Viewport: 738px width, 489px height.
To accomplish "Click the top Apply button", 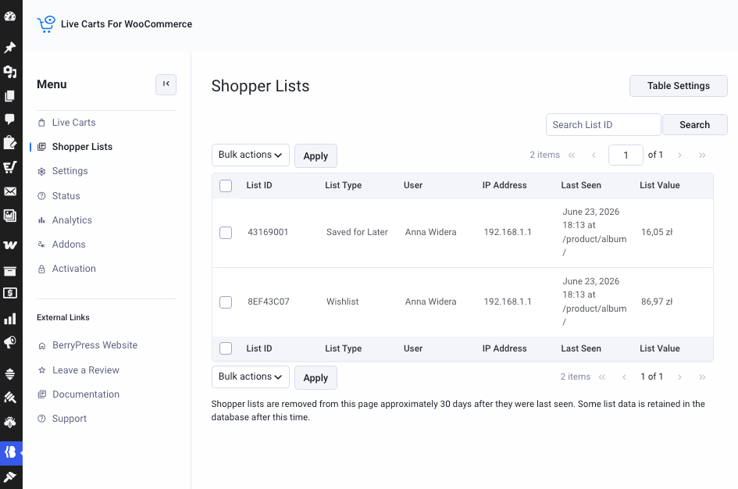I will click(x=316, y=155).
